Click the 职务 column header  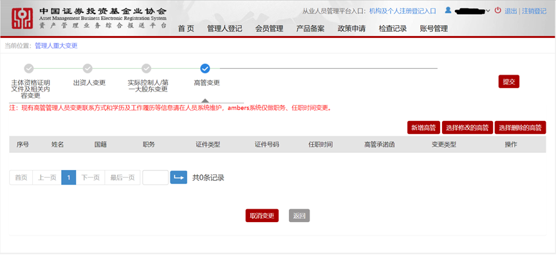click(x=149, y=144)
